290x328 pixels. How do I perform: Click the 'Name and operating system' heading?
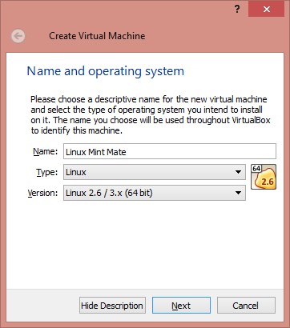pos(106,71)
